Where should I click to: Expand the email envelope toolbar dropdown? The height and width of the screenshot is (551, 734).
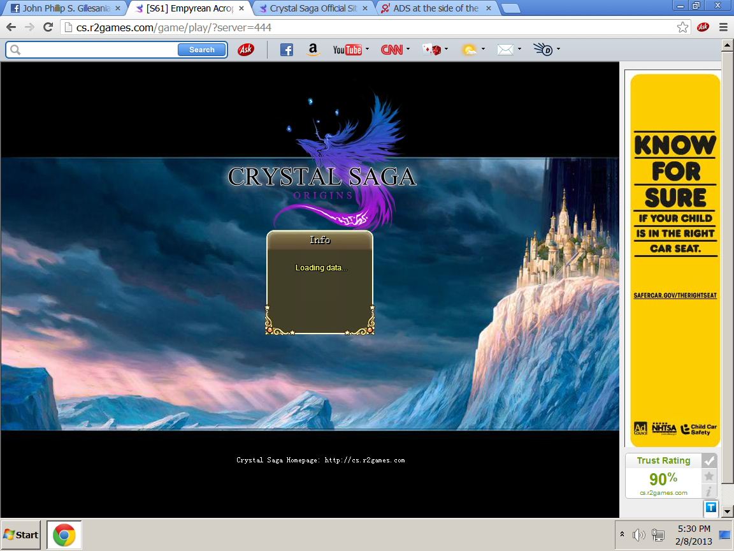(x=520, y=49)
